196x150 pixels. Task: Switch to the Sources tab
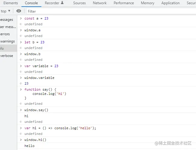coord(79,3)
